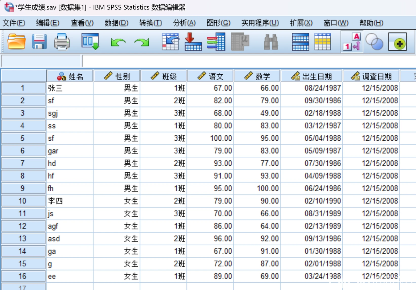Click the name cell js

(70, 213)
